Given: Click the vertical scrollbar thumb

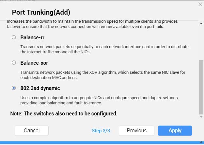Looking at the screenshot, I should [201, 86].
